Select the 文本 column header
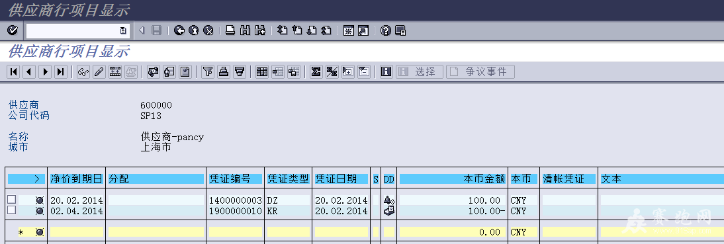The width and height of the screenshot is (724, 244). (662, 179)
